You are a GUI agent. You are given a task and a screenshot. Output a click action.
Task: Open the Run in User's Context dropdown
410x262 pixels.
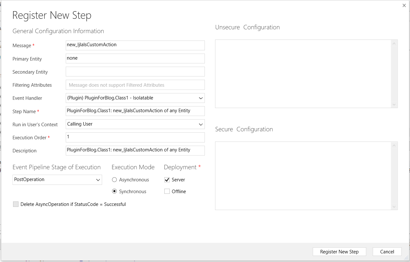(200, 124)
